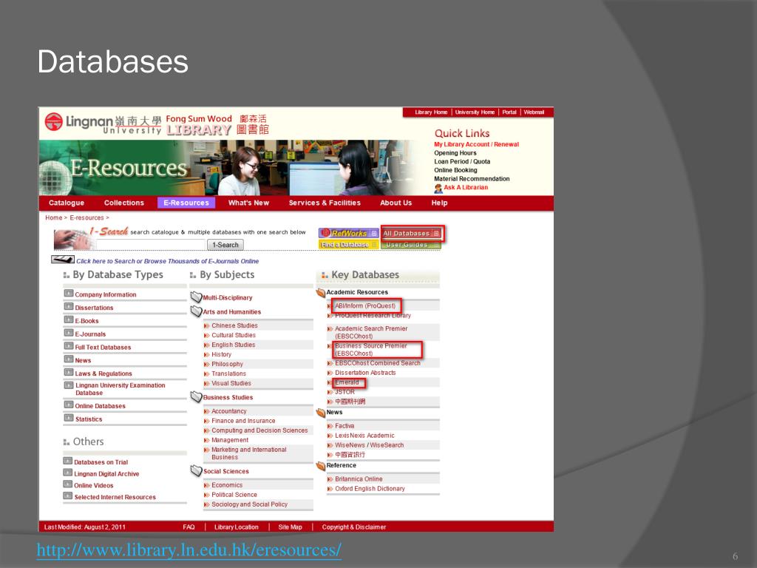The width and height of the screenshot is (757, 568).
Task: Open the Opening Hours quick link
Action: 455,153
